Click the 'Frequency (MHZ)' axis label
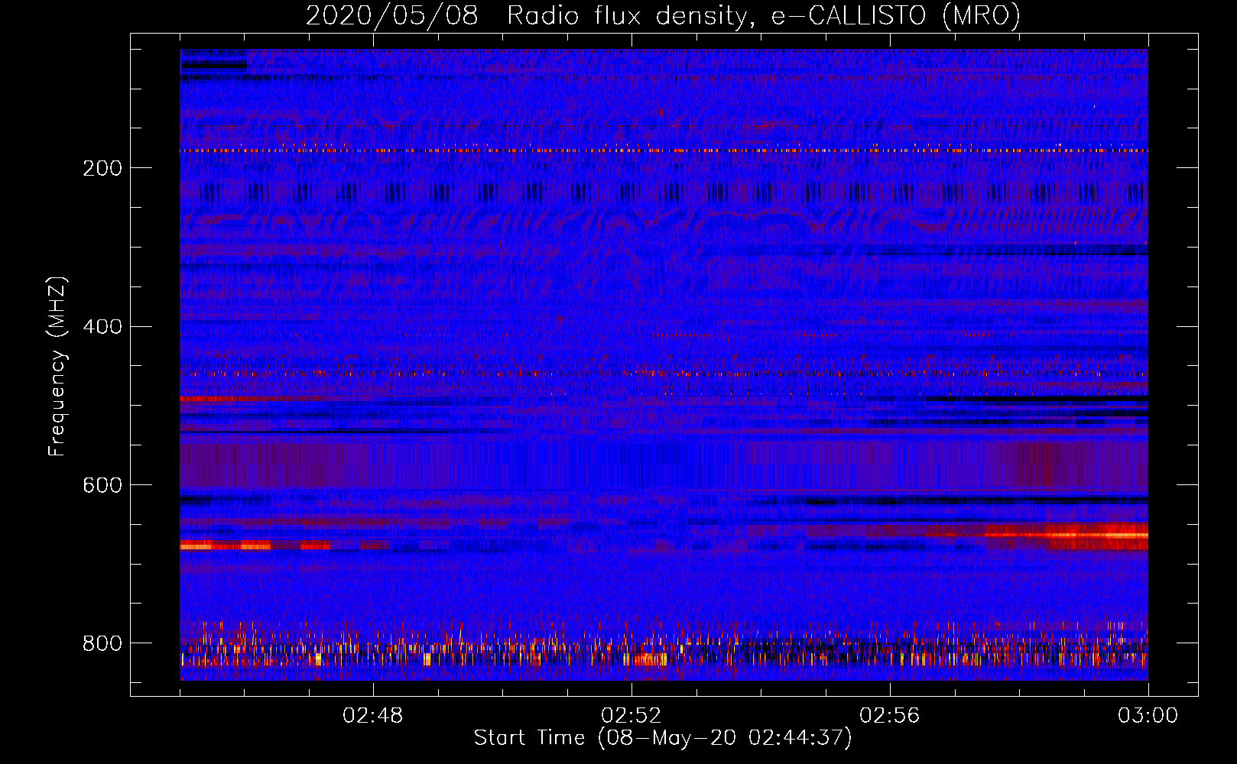Viewport: 1237px width, 764px height. (57, 367)
